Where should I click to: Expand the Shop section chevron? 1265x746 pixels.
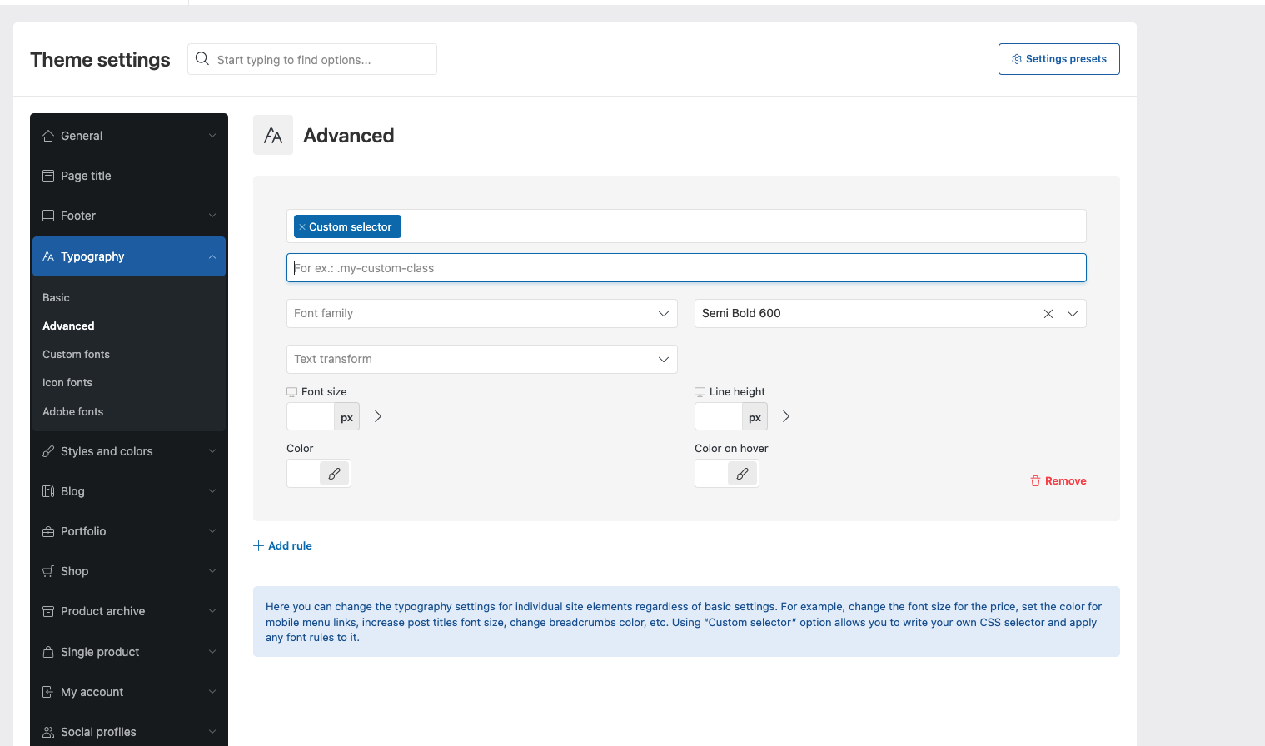[212, 571]
